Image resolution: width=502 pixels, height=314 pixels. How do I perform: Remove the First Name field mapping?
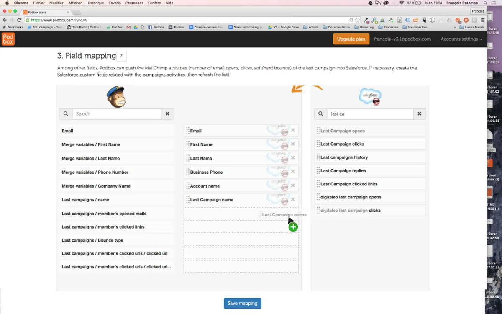click(293, 144)
